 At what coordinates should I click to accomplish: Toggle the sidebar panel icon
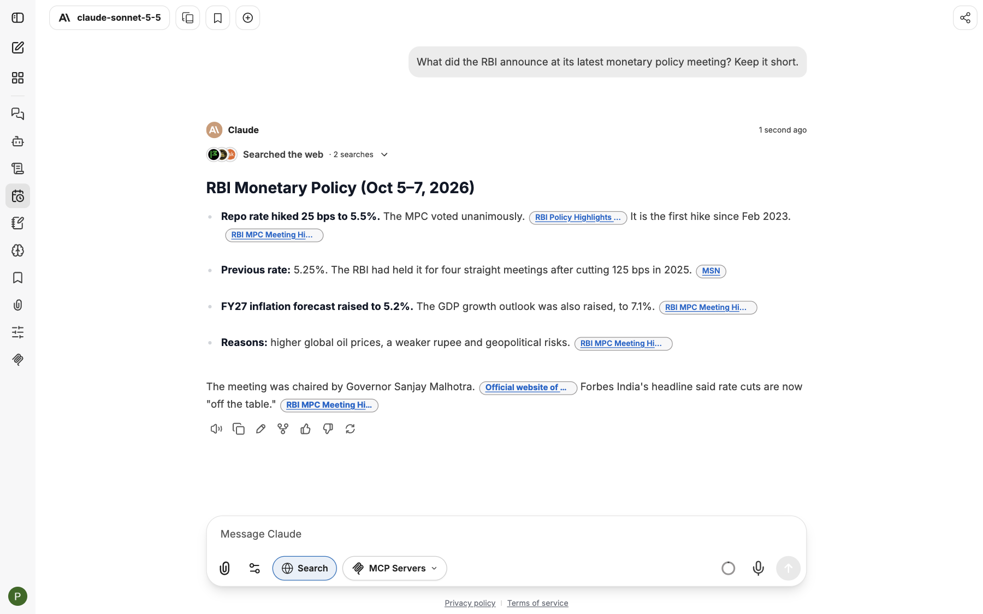click(x=17, y=18)
